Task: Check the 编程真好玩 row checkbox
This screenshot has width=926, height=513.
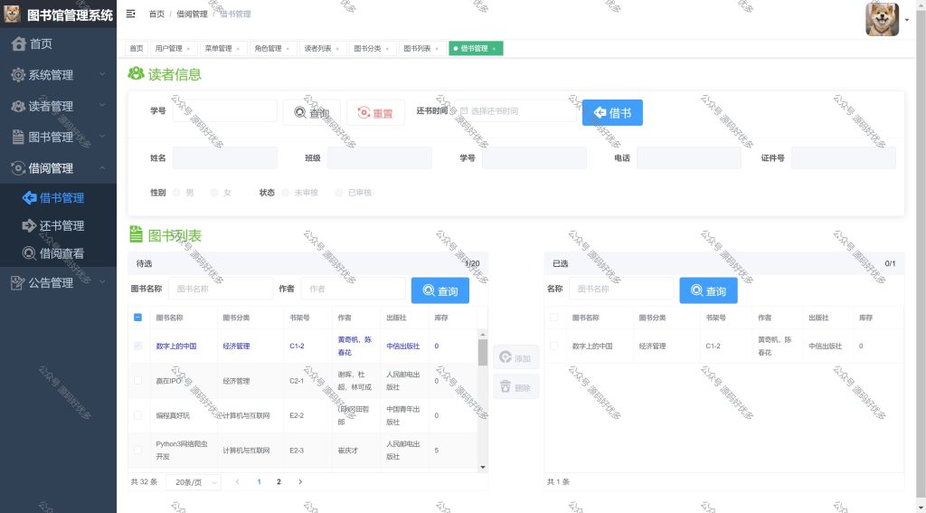Action: click(137, 415)
